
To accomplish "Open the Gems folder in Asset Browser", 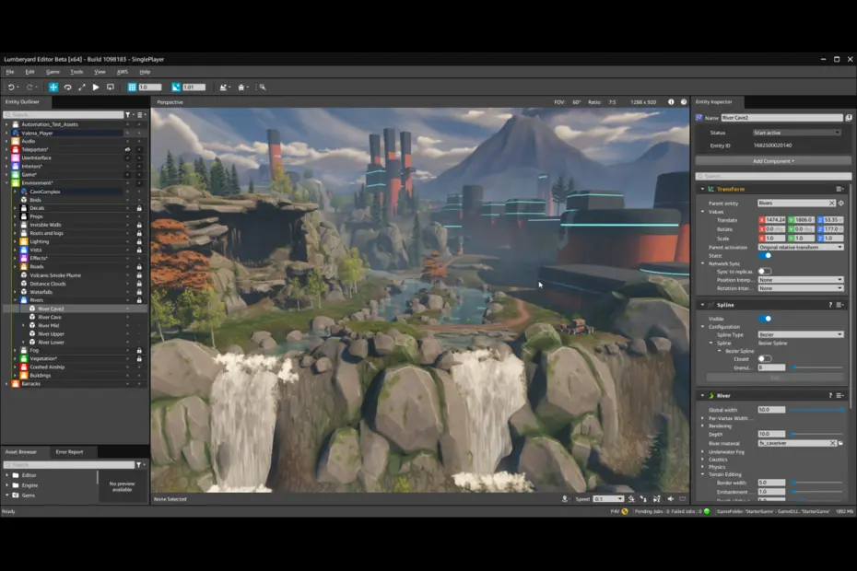I will pos(29,495).
